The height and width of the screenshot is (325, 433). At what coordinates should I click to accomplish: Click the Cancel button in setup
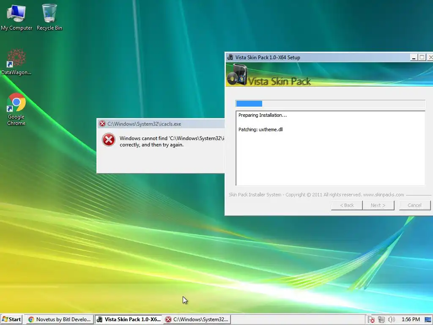[414, 205]
